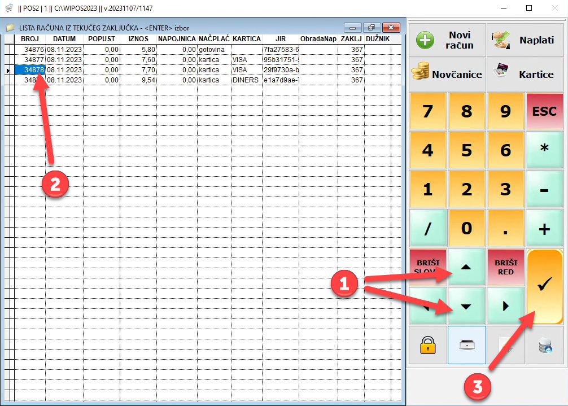
Task: Click the Novi račun green plus button
Action: coord(447,40)
